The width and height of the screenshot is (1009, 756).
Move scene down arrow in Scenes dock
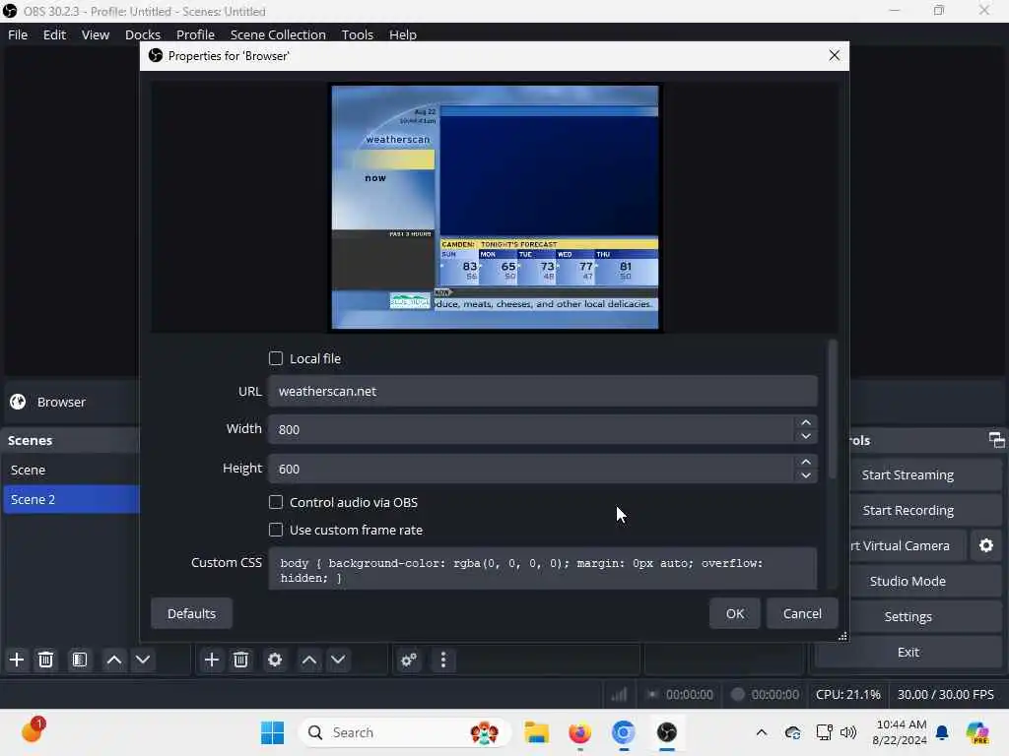point(143,660)
